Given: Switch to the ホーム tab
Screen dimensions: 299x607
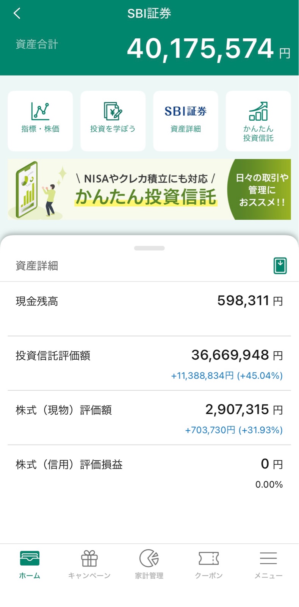Looking at the screenshot, I should click(30, 564).
